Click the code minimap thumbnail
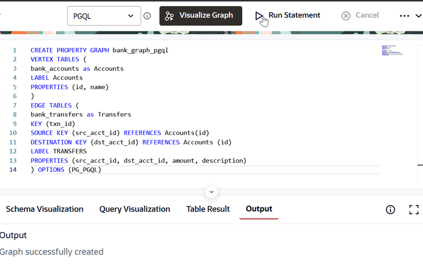The width and height of the screenshot is (423, 271). [392, 51]
